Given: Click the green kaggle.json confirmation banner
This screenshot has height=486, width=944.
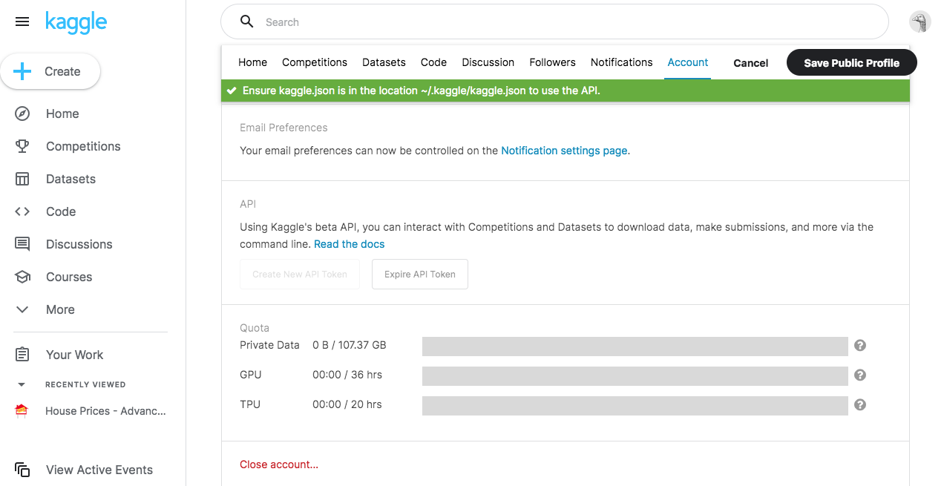Looking at the screenshot, I should tap(566, 91).
